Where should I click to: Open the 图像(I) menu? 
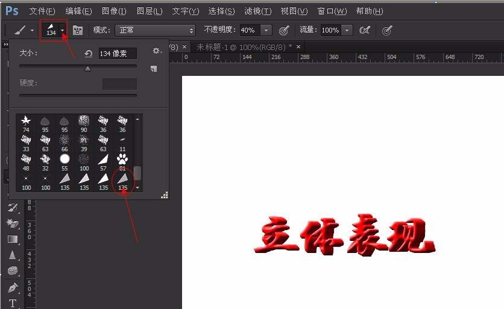click(x=114, y=11)
